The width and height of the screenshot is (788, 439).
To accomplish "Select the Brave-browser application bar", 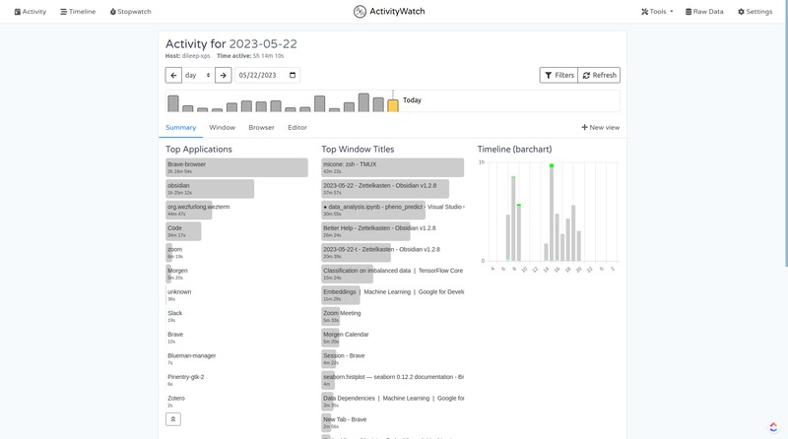I will point(236,167).
